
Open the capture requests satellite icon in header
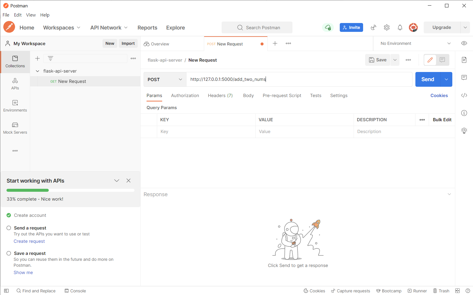373,27
